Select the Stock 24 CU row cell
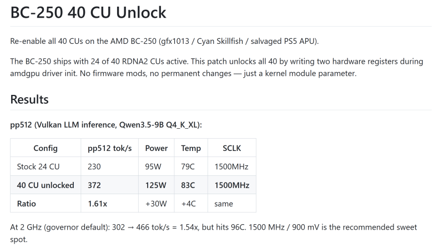Screen dimensions: 444x248 (46, 166)
